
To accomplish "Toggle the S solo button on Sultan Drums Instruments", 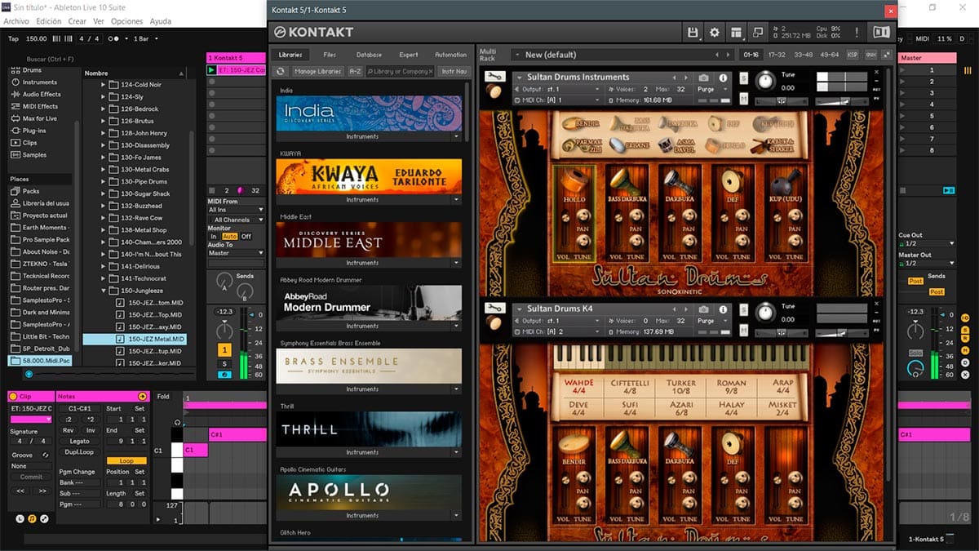I will point(744,79).
